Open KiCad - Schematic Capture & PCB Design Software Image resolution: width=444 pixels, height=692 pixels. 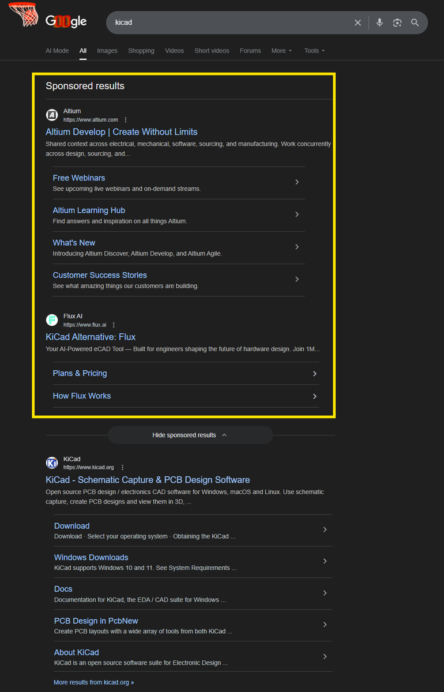click(x=148, y=480)
